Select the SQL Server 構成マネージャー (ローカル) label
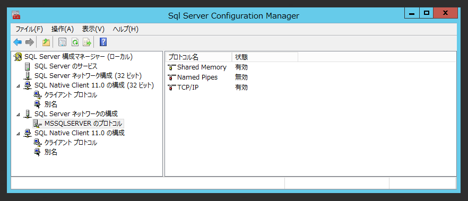The width and height of the screenshot is (468, 201). coord(79,57)
